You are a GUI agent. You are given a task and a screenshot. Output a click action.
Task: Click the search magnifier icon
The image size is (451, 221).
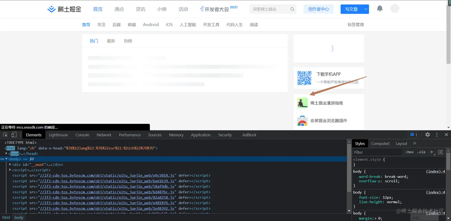[x=292, y=9]
